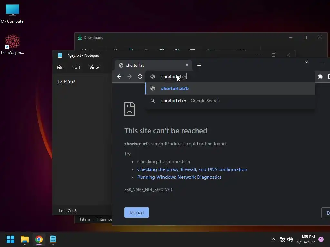330x247 pixels.
Task: Click Ln 1, Col 8 status in Notepad
Action: 68,211
